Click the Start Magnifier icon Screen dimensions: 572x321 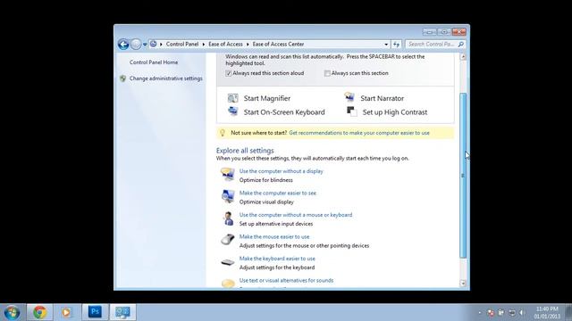(232, 98)
